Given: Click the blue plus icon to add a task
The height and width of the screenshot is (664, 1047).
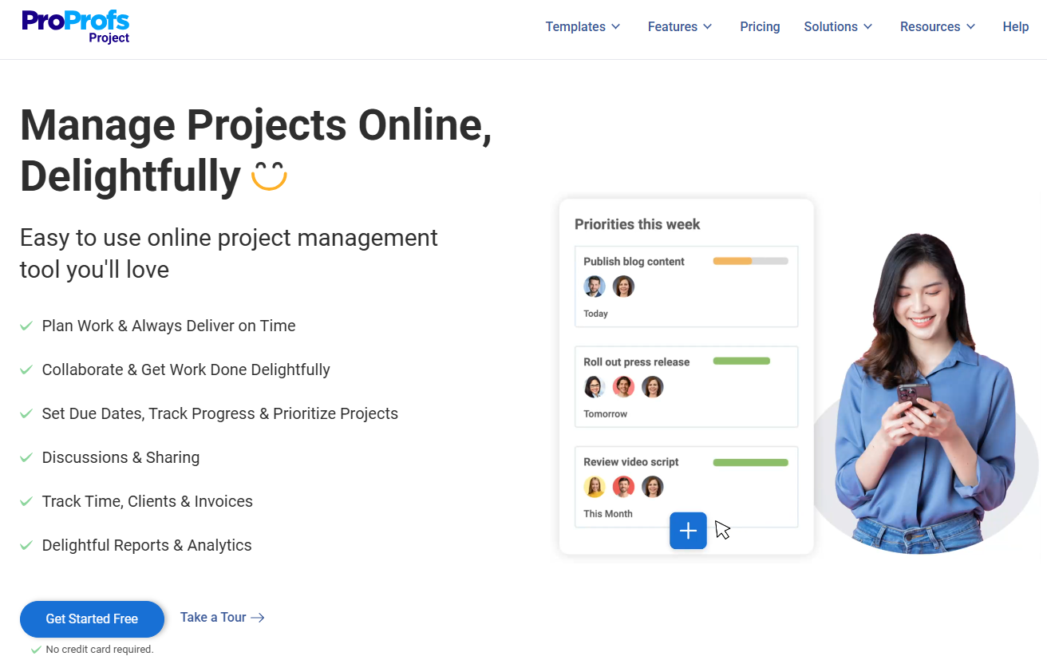Looking at the screenshot, I should [x=688, y=530].
